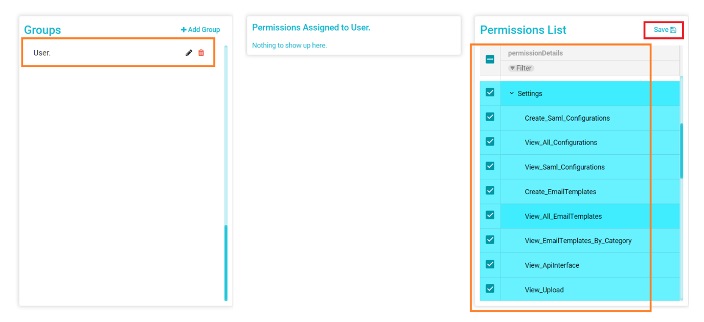This screenshot has height=322, width=704.
Task: Select the View_All_EmailTemplates row
Action: (563, 216)
